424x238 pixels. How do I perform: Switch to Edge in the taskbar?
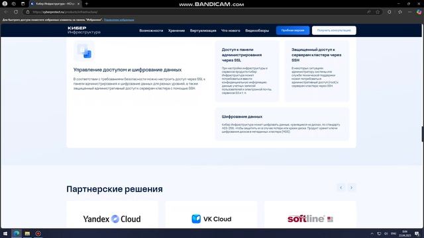point(17,233)
